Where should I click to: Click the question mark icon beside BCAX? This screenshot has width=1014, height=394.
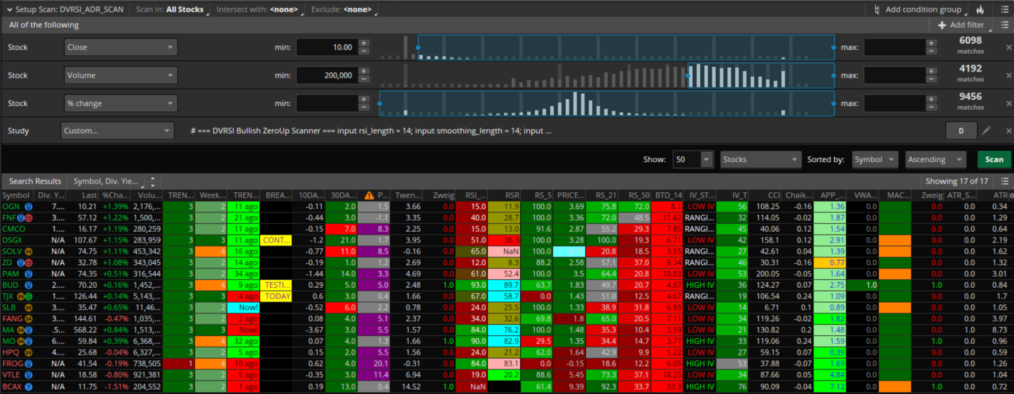28,387
